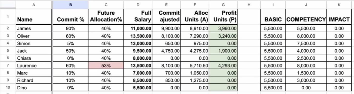Select the Commit % header cell
354x94 pixels.
70,17
